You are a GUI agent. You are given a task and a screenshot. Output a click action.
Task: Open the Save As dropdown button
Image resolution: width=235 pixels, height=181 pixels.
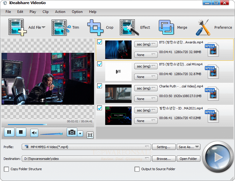[188, 147]
